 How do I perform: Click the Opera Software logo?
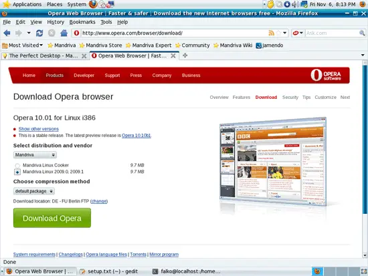point(326,76)
